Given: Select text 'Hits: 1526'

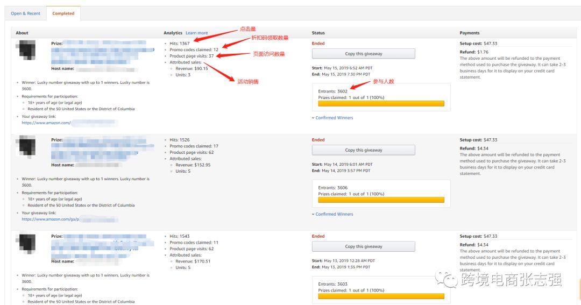Looking at the screenshot, I should 179,140.
